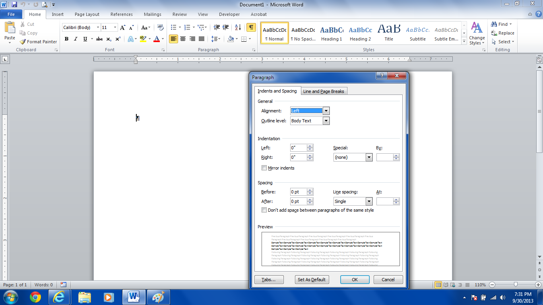Click Cancel in Paragraph dialog
This screenshot has width=543, height=305.
(388, 280)
